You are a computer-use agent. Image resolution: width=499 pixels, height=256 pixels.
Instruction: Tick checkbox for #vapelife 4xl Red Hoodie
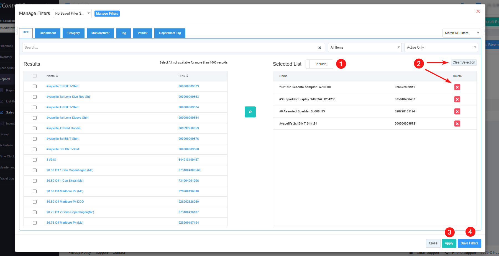pyautogui.click(x=35, y=128)
